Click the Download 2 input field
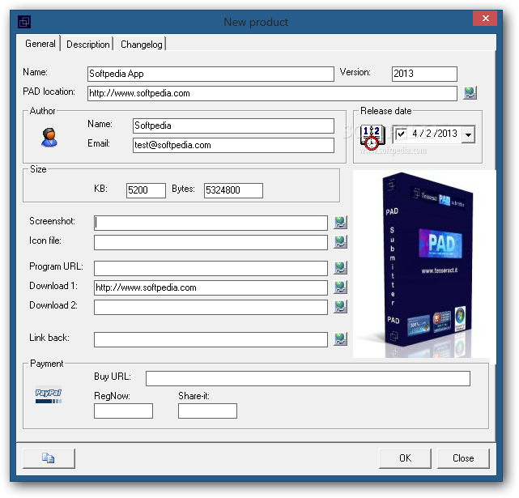The height and width of the screenshot is (498, 519). pyautogui.click(x=211, y=307)
